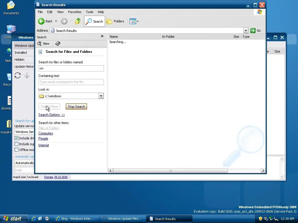Viewport: 298px width, 223px height.
Task: Expand the Address bar dropdown
Action: 246,30
